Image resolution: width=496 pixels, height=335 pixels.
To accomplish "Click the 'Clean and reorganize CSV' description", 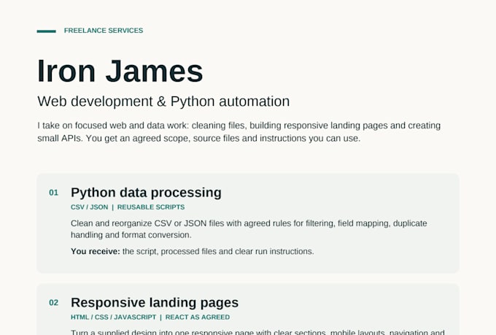I will pos(249,229).
